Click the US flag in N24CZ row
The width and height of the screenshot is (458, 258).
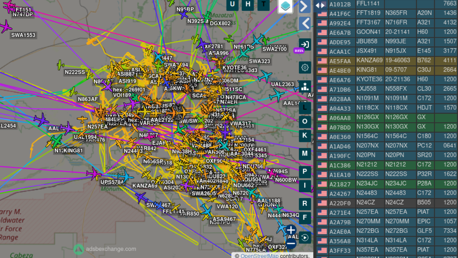point(322,203)
